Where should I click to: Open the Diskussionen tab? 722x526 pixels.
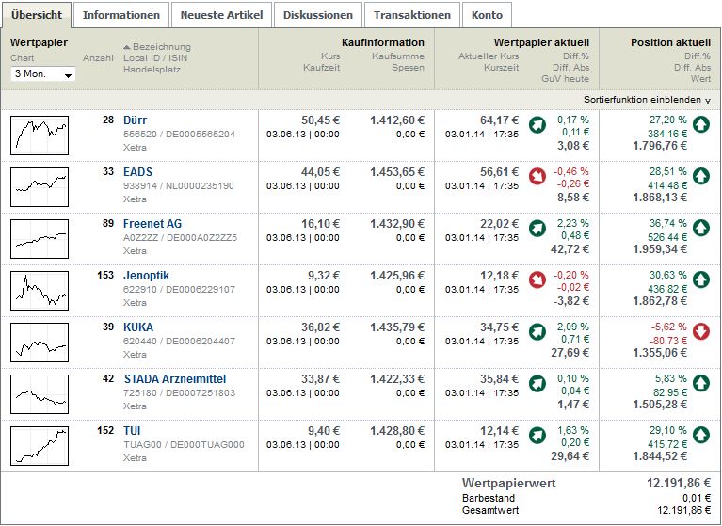318,15
